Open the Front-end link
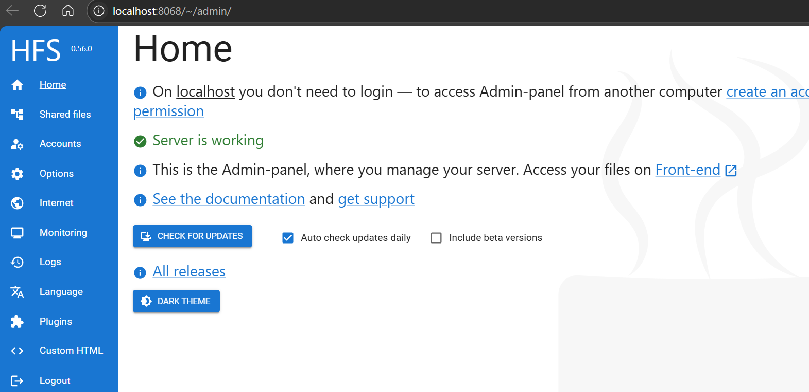 tap(687, 170)
